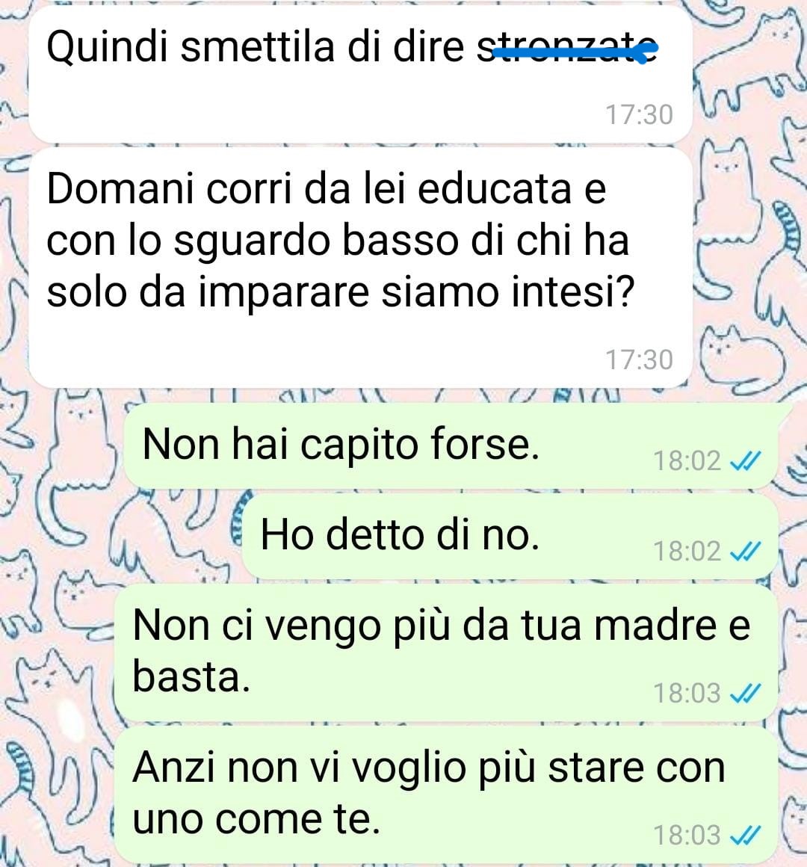Tap the 18:02 time beside "Ho detto di no."
This screenshot has height=867, width=807.
[x=687, y=552]
